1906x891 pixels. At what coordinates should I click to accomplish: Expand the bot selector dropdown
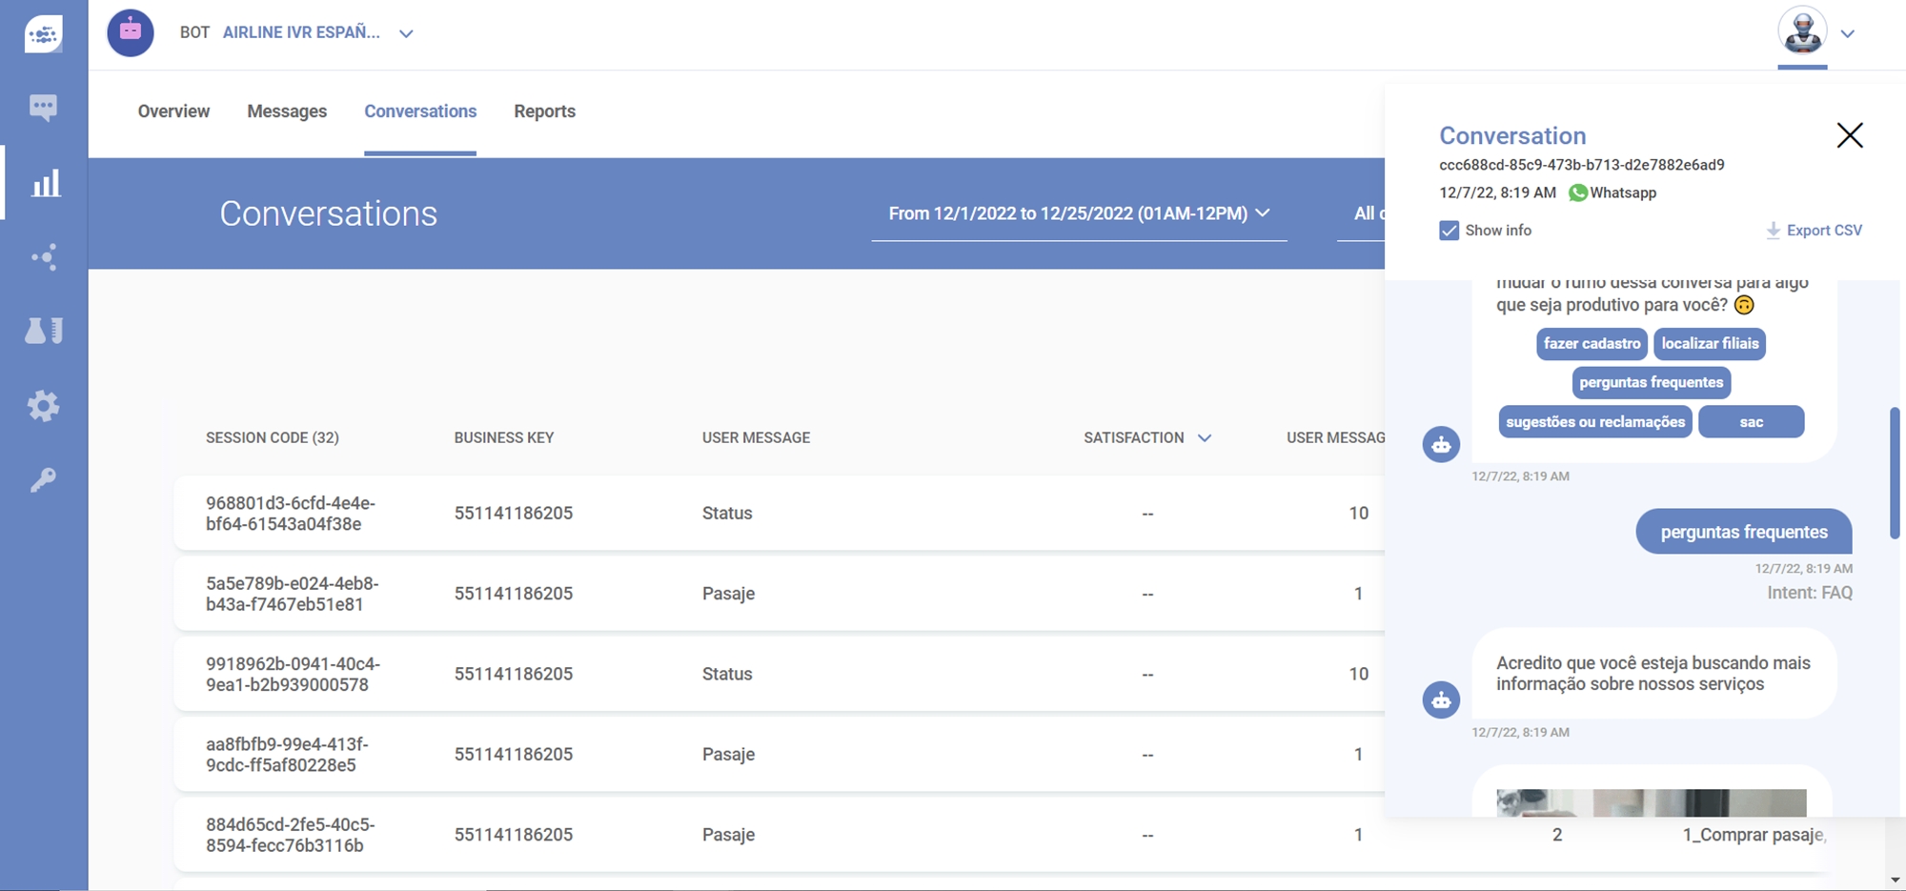[406, 33]
